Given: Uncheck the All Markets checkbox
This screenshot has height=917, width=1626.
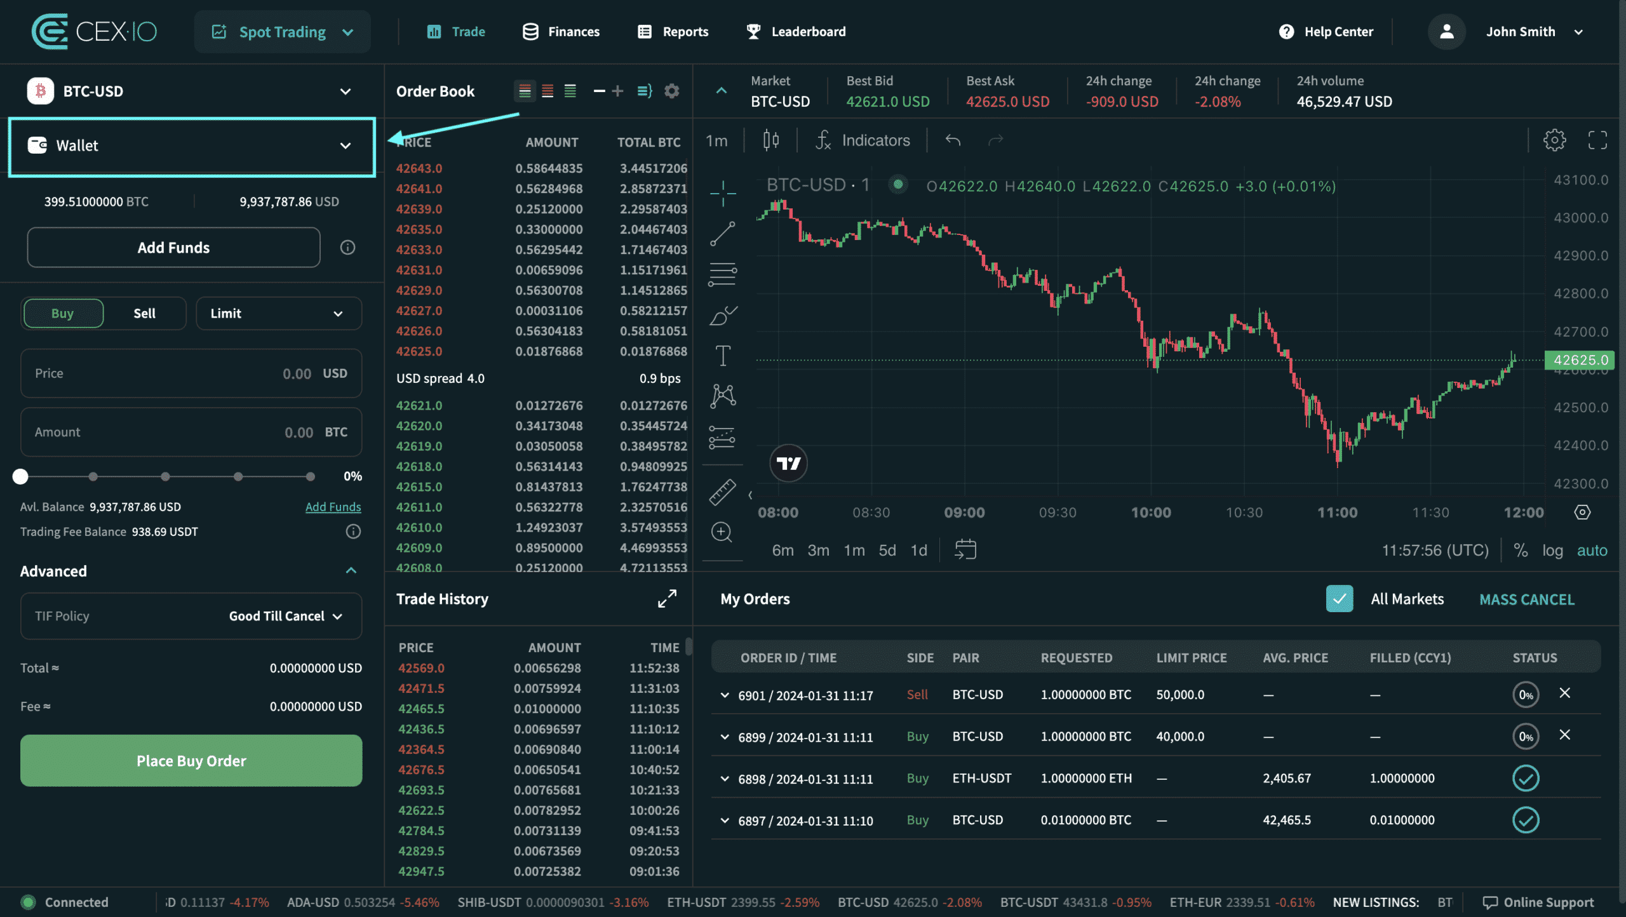Looking at the screenshot, I should pyautogui.click(x=1339, y=599).
